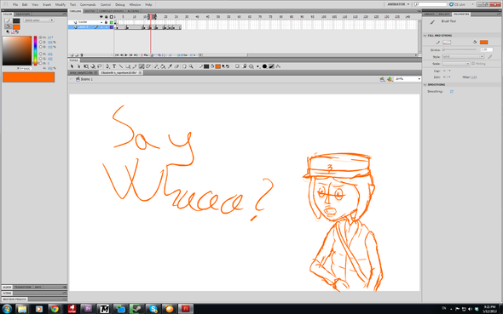
Task: Collapse the Fill and Stroke section
Action: (x=425, y=36)
